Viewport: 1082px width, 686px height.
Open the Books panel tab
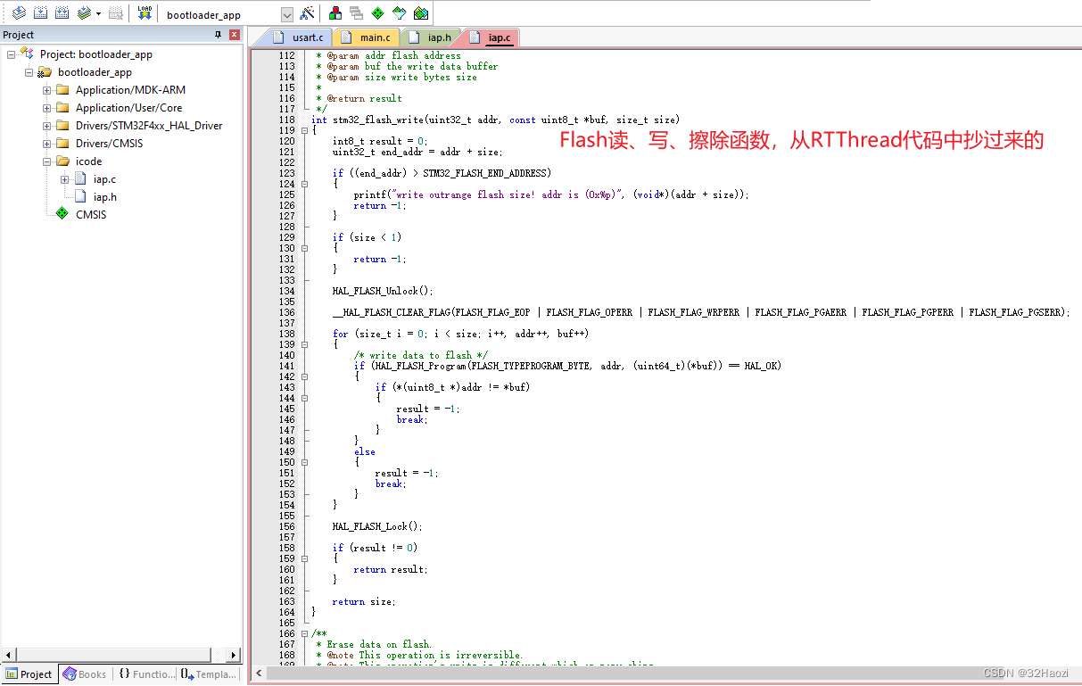point(85,674)
